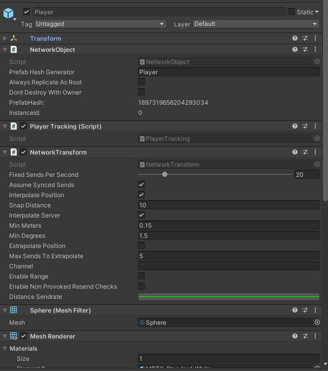Enable Always Replicate As Root

(x=141, y=82)
